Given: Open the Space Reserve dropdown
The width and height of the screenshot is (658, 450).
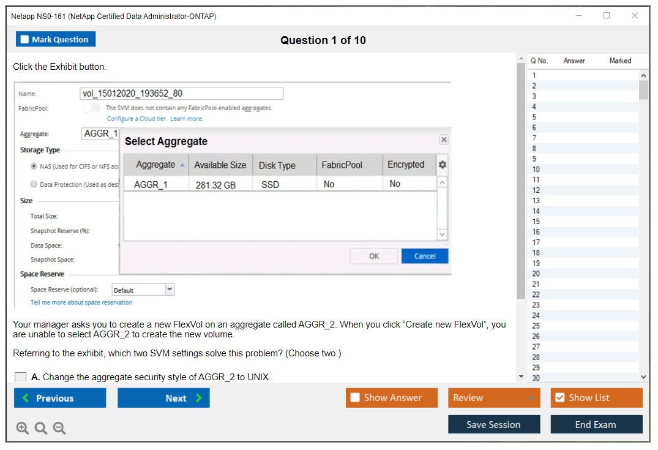Looking at the screenshot, I should pyautogui.click(x=170, y=290).
